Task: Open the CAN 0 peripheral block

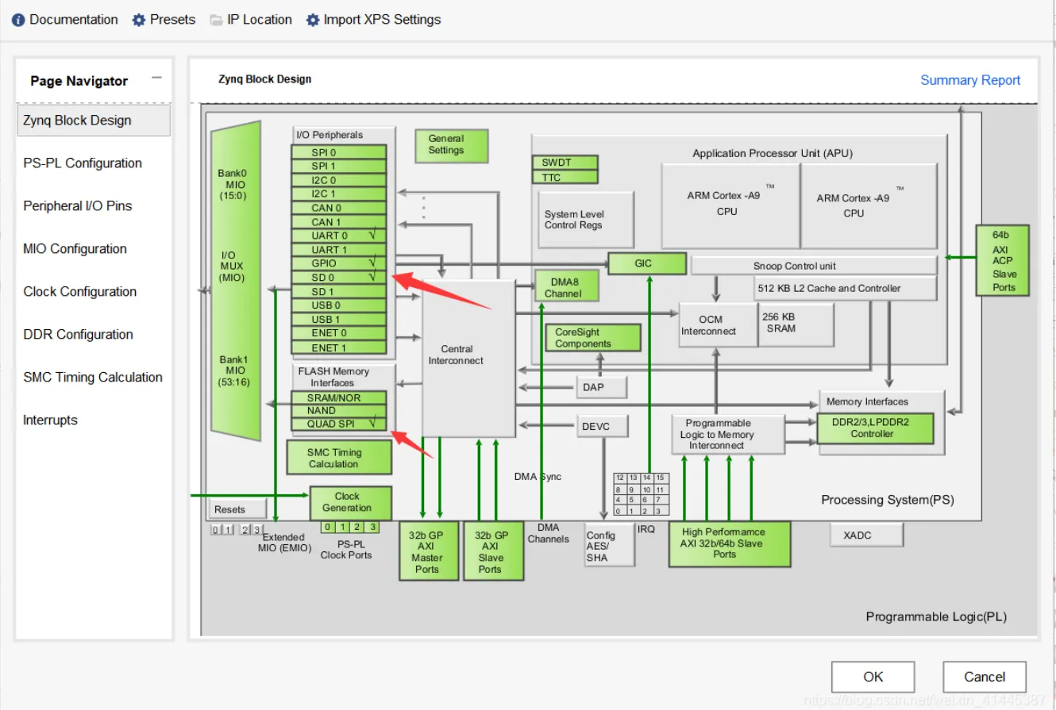Action: click(x=339, y=208)
